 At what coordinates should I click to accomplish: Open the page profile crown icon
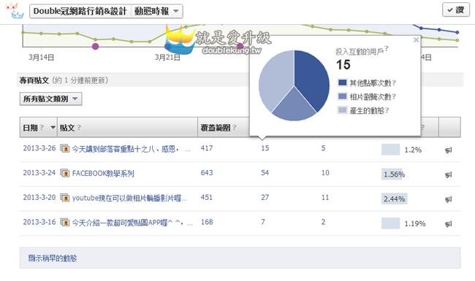point(15,10)
